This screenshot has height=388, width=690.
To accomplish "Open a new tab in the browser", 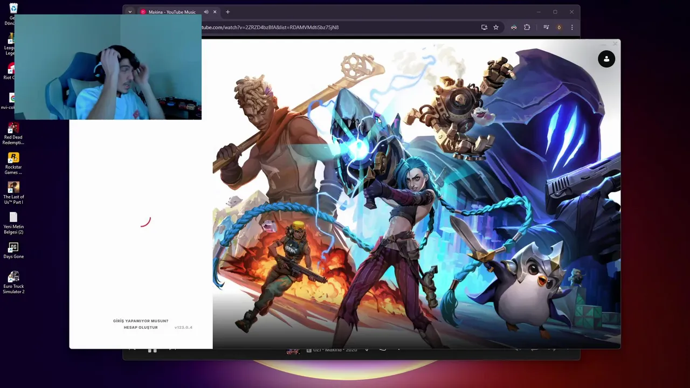I will click(x=227, y=12).
